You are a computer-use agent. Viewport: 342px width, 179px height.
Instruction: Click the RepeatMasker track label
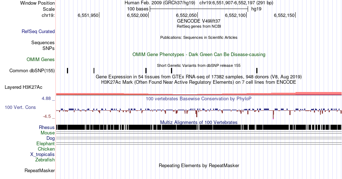tap(40, 170)
